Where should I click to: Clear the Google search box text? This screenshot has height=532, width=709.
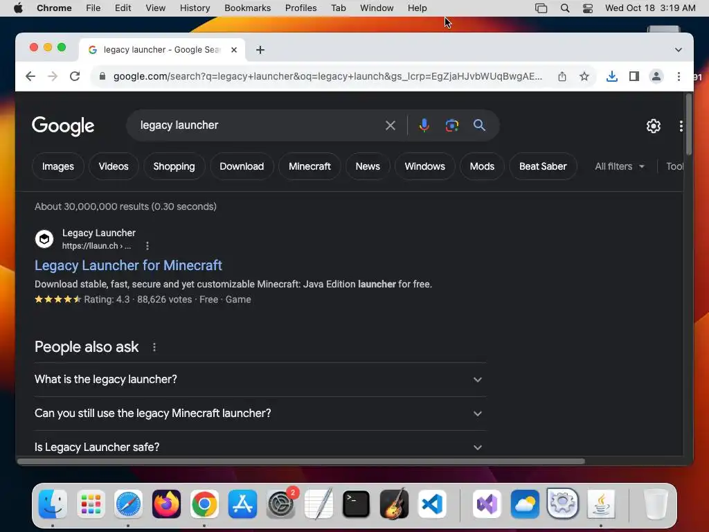click(391, 125)
